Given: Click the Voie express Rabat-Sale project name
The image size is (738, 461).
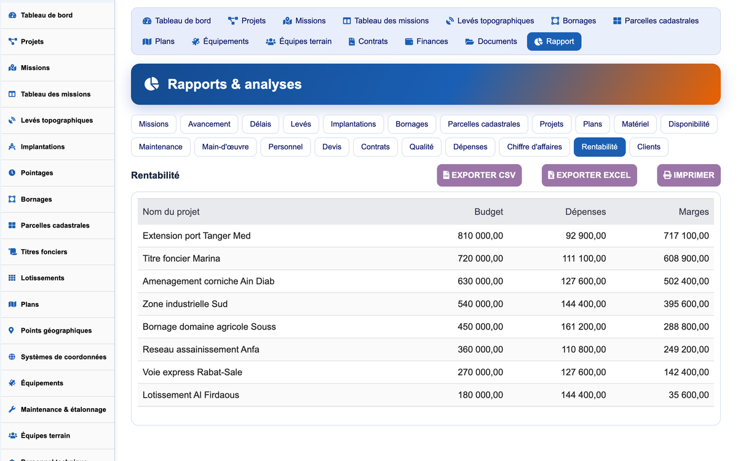Looking at the screenshot, I should coord(192,372).
